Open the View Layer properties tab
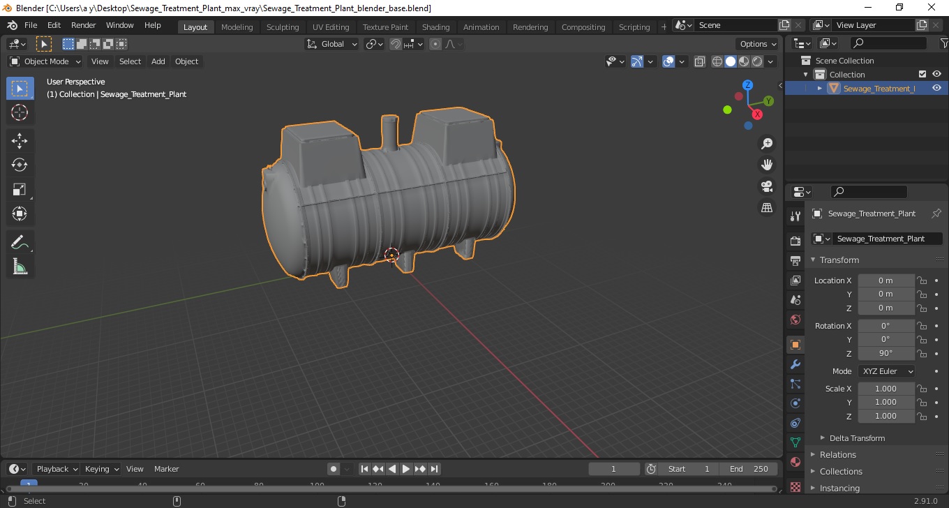Screen dimensions: 949x508 [795, 280]
